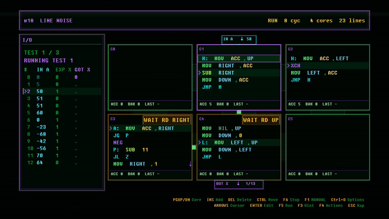
Task: Select I/O row 7 with input -23
Action: (62, 127)
